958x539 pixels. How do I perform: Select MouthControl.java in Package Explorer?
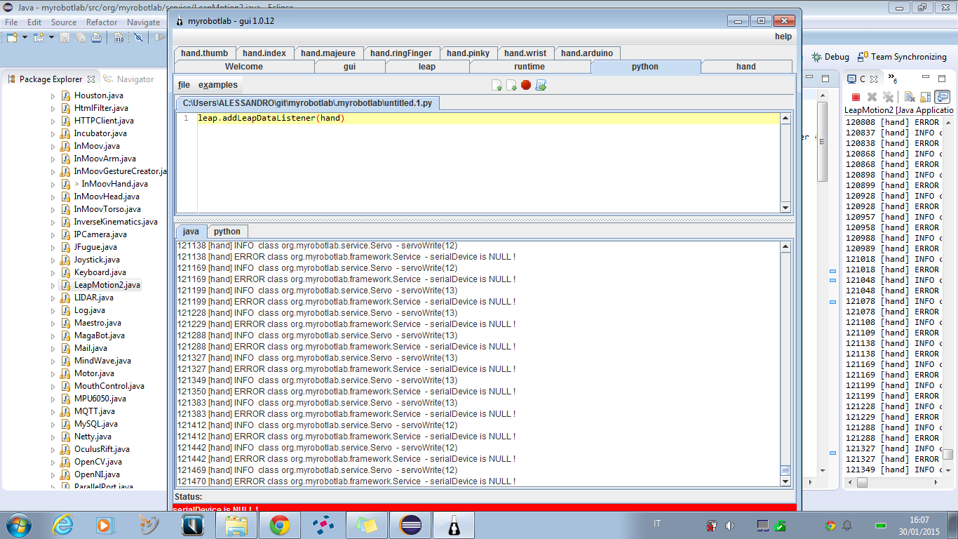coord(102,386)
